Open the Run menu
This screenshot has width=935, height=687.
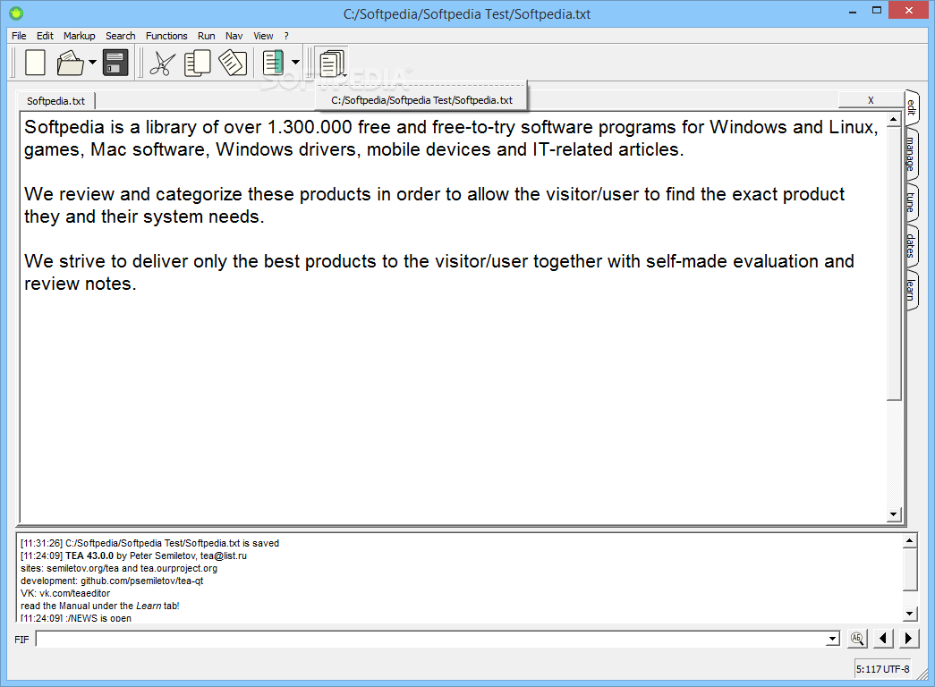pyautogui.click(x=207, y=36)
